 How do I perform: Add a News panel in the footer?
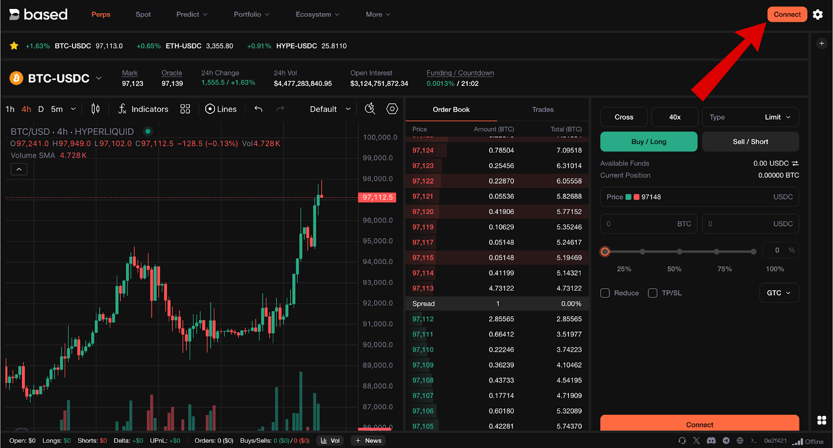pyautogui.click(x=369, y=441)
